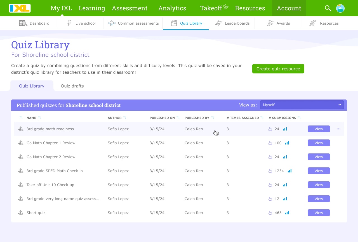
Task: Open bar chart icon for 3rd grade math readiness
Action: tap(285, 129)
